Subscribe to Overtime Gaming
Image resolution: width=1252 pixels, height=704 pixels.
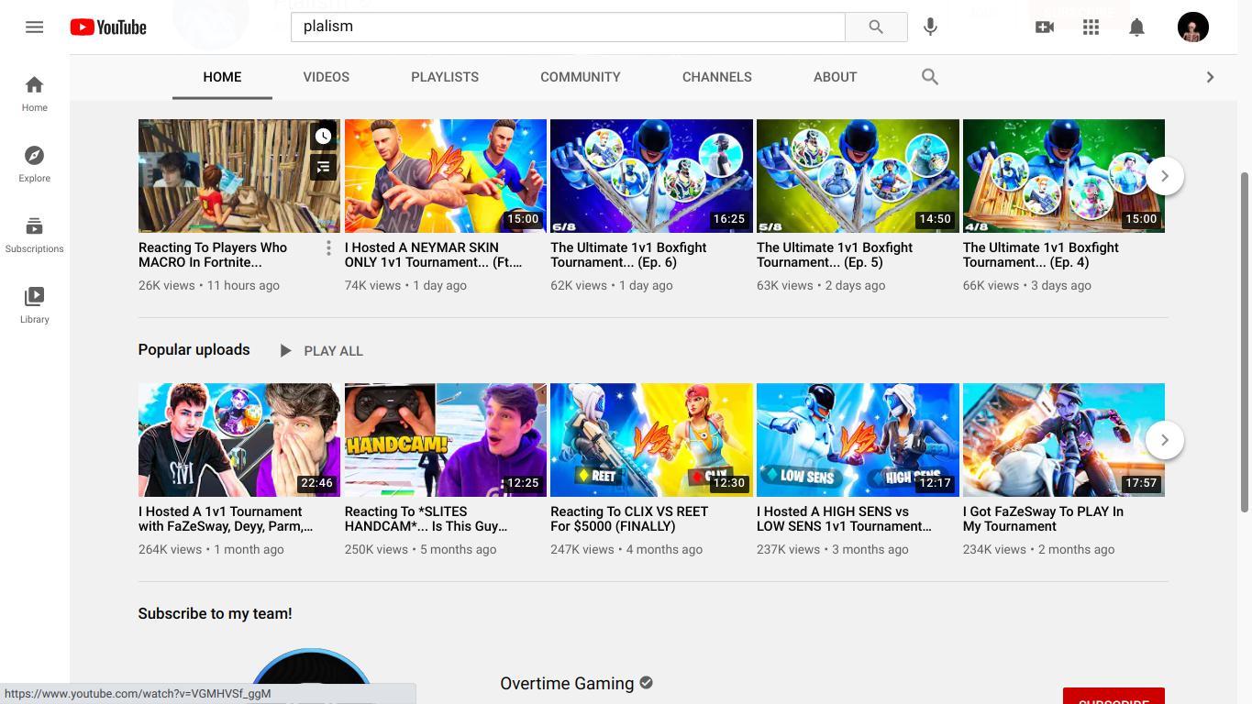tap(1114, 697)
